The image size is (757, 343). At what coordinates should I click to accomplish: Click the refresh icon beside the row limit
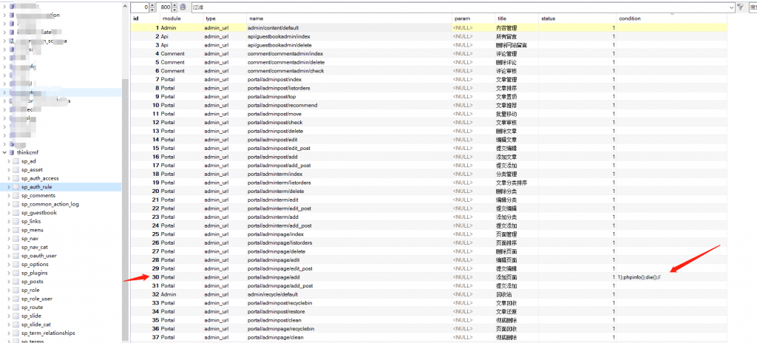(x=183, y=7)
